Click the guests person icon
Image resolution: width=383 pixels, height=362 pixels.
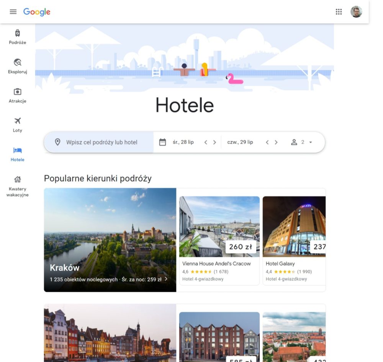coord(294,142)
